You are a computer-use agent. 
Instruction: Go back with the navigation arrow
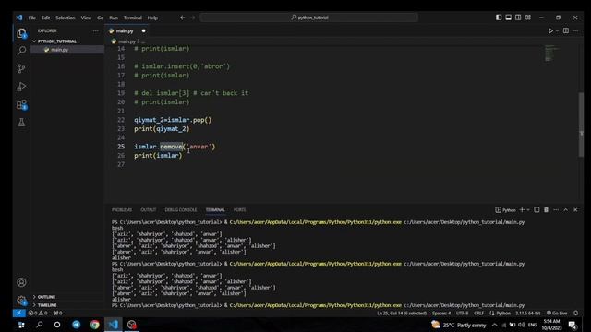183,18
